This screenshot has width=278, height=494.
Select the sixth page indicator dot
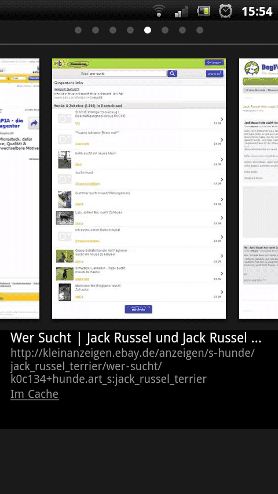coord(165,30)
